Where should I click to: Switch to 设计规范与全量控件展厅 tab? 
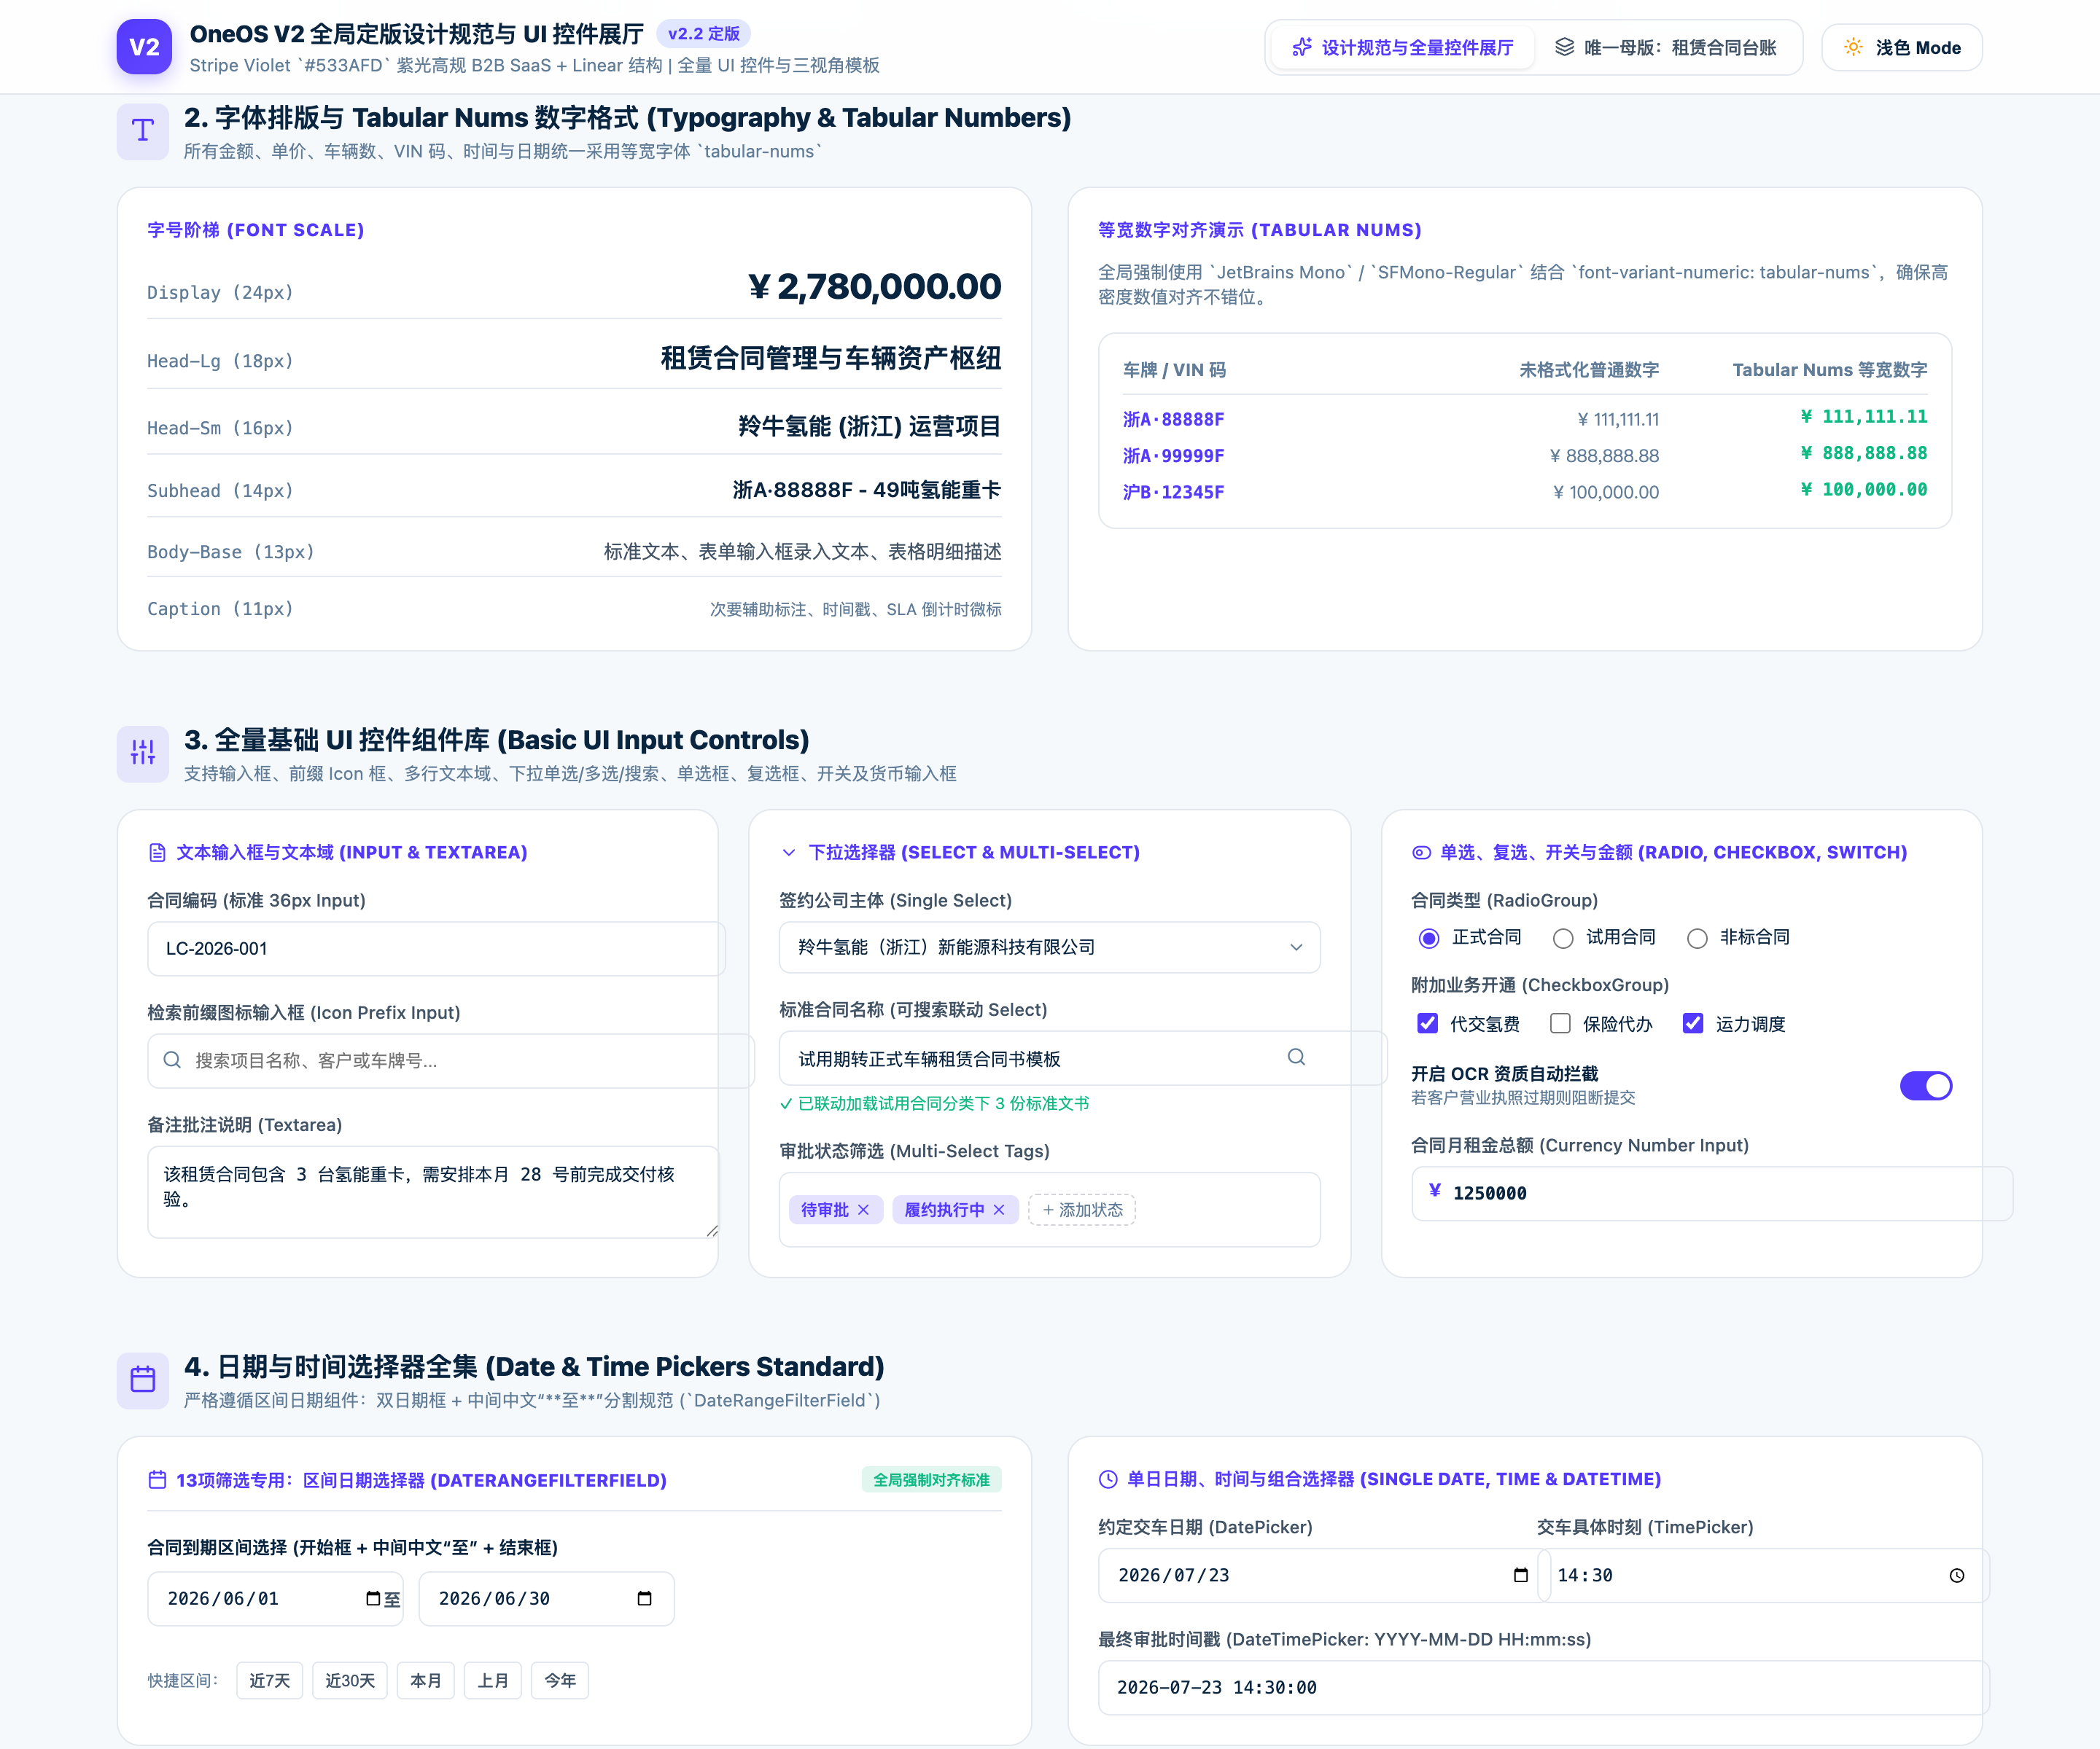tap(1402, 47)
